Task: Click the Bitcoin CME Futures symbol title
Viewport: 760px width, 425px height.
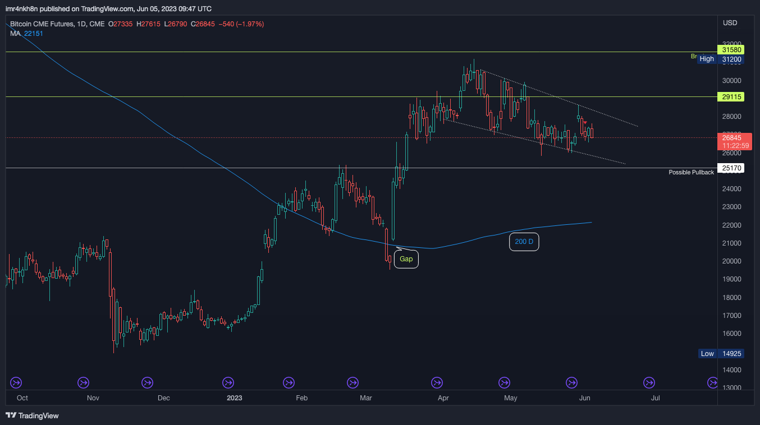Action: pos(57,24)
